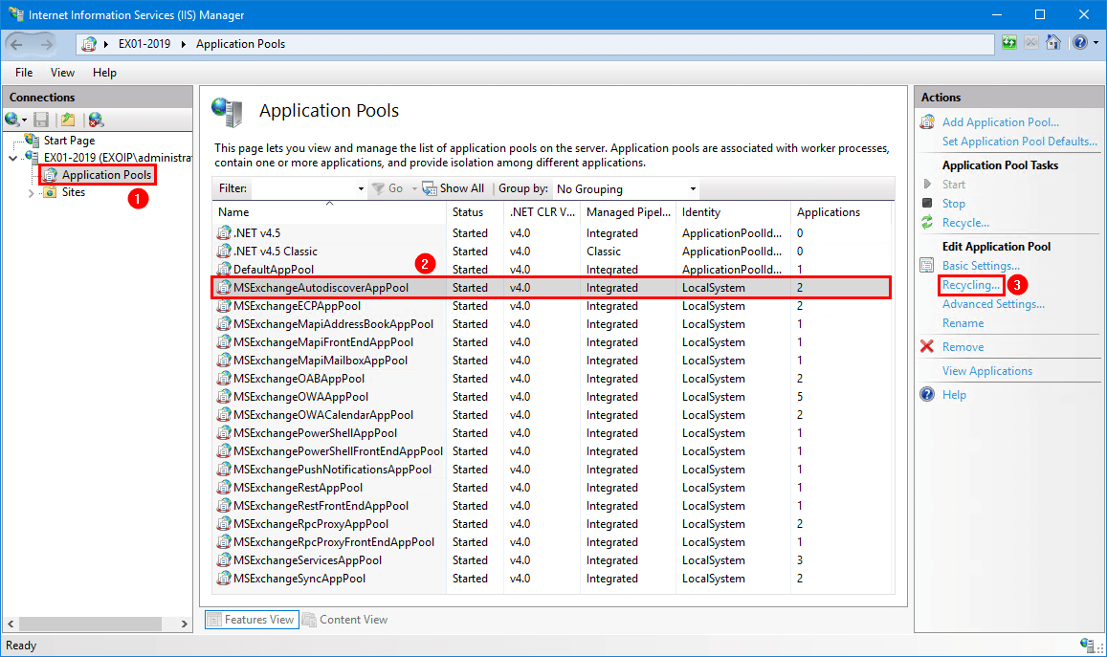Expand the Sites tree node

pyautogui.click(x=31, y=192)
